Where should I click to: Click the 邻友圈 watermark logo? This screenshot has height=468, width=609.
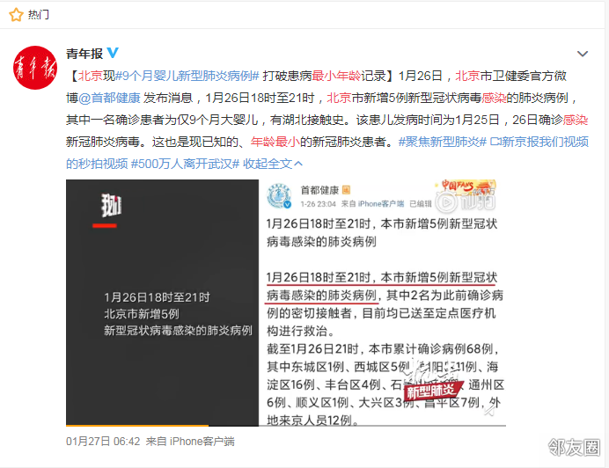tap(574, 447)
